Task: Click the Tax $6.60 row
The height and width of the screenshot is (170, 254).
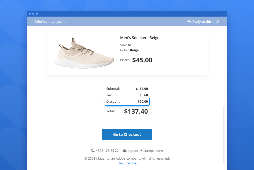Action: (x=127, y=95)
